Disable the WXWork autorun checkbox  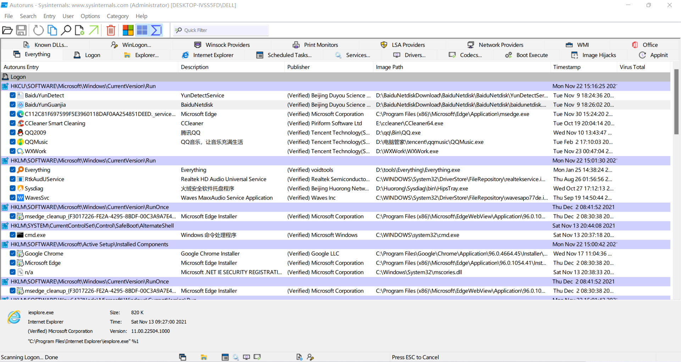pyautogui.click(x=12, y=151)
